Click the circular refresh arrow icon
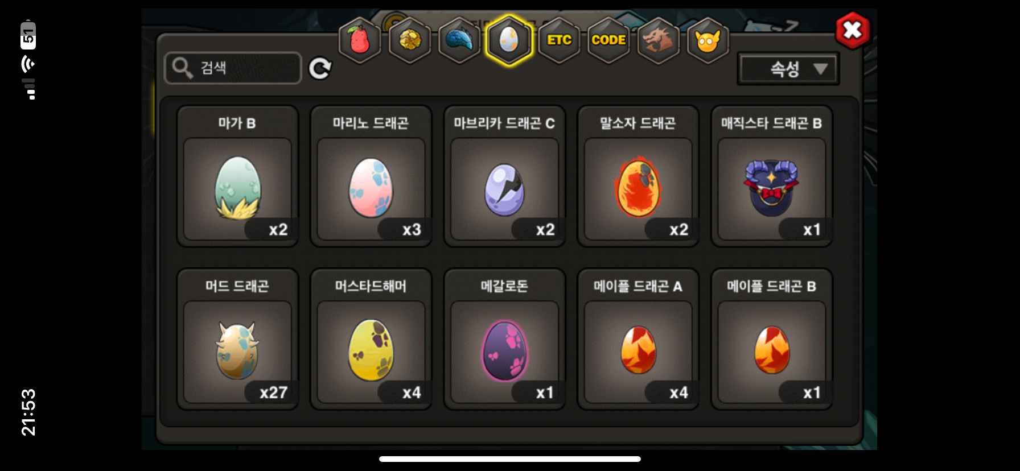This screenshot has height=471, width=1020. [x=320, y=68]
